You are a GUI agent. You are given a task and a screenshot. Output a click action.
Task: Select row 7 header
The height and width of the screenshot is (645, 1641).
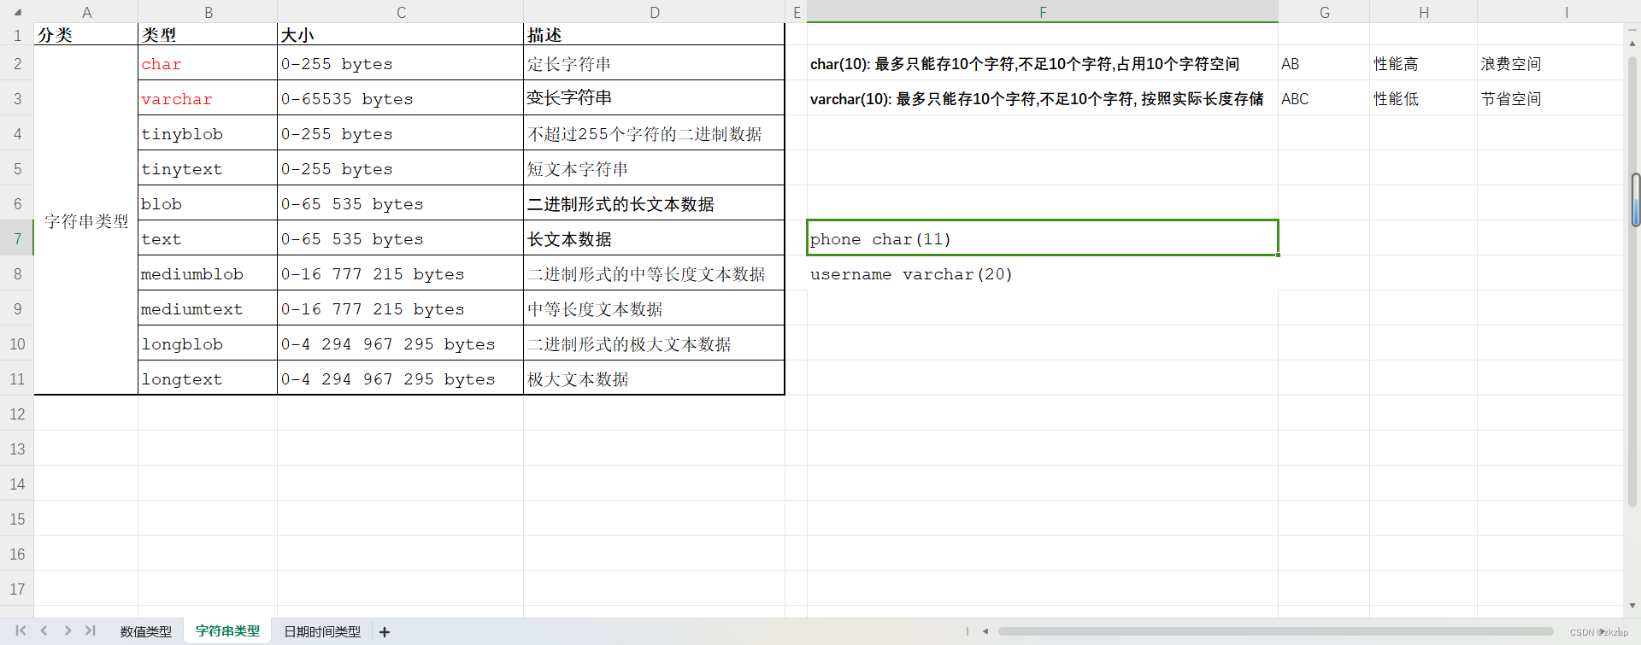(17, 238)
